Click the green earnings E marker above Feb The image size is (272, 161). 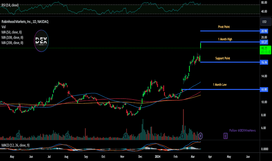click(182, 136)
